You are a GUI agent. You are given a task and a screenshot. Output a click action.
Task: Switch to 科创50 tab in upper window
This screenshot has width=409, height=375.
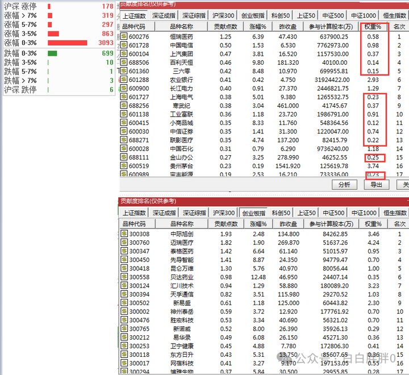click(281, 16)
